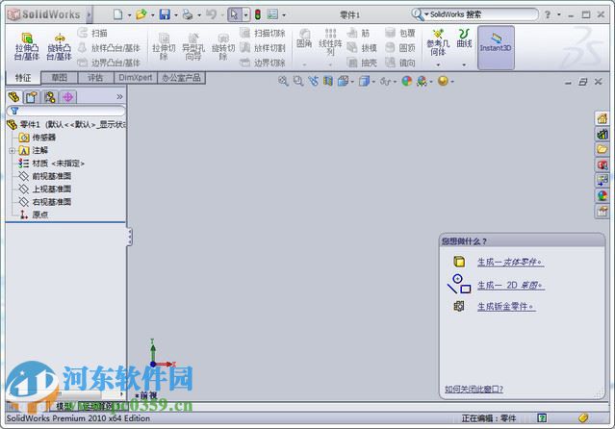
Task: Open the 异型孔向导 hole wizard
Action: click(193, 46)
